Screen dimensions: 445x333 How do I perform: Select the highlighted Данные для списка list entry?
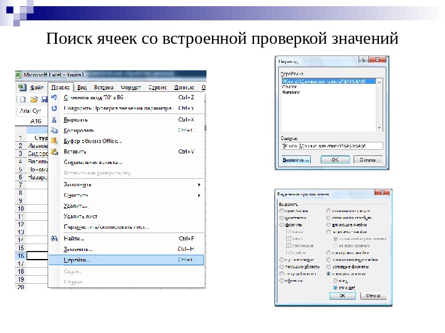click(328, 81)
